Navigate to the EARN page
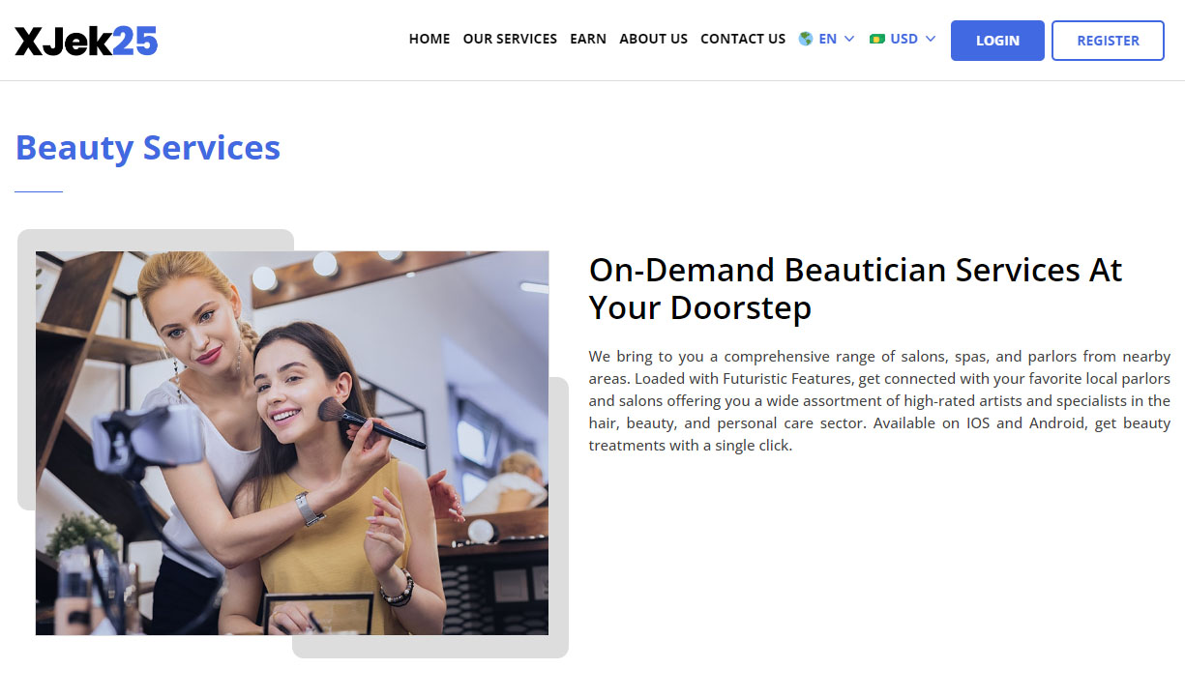Screen dimensions: 1185x698 [x=588, y=39]
